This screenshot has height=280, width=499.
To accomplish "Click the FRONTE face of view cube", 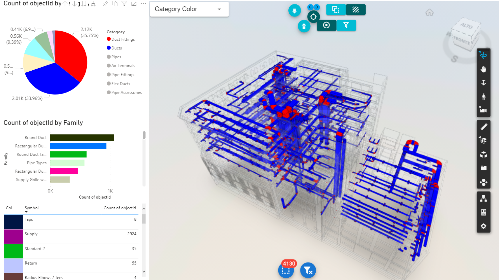I will click(x=461, y=40).
